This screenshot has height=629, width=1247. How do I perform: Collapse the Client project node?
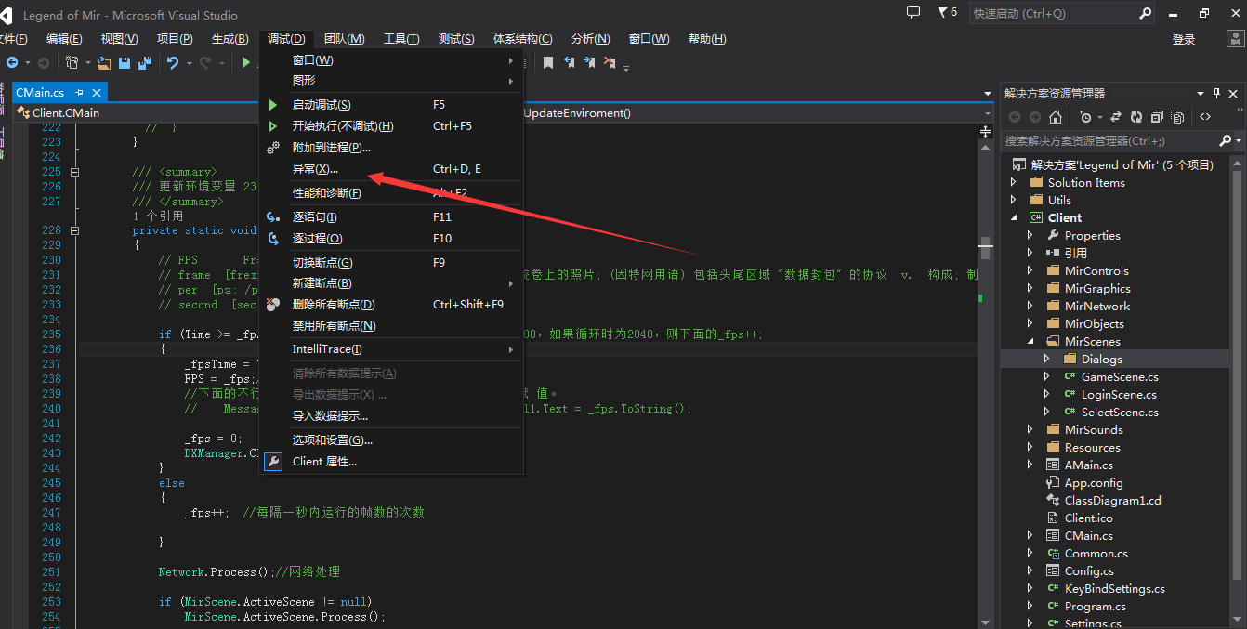pyautogui.click(x=1015, y=218)
